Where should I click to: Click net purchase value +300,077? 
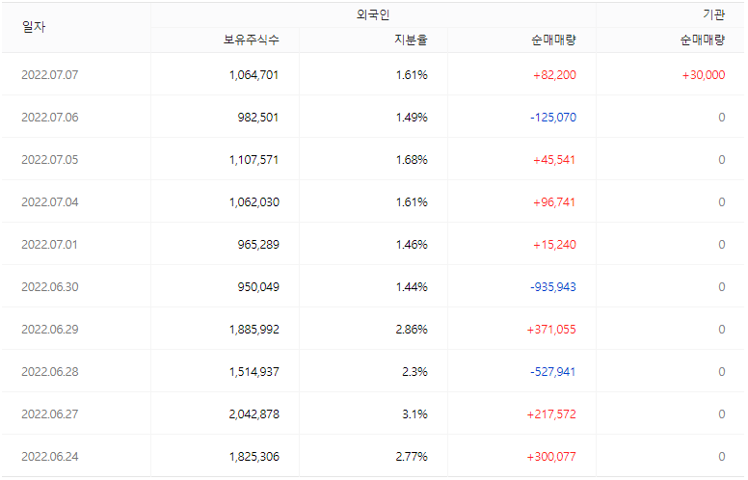pyautogui.click(x=551, y=457)
